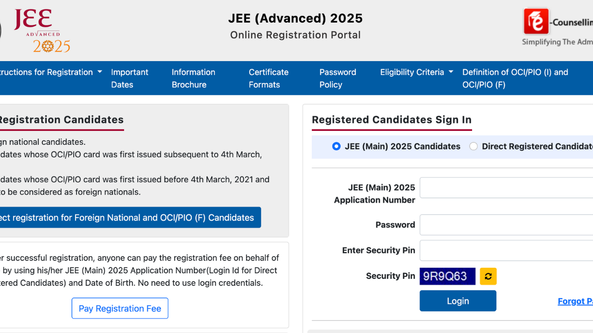Select JEE (Main) 2025 Candidates option
593x333 pixels.
[336, 146]
